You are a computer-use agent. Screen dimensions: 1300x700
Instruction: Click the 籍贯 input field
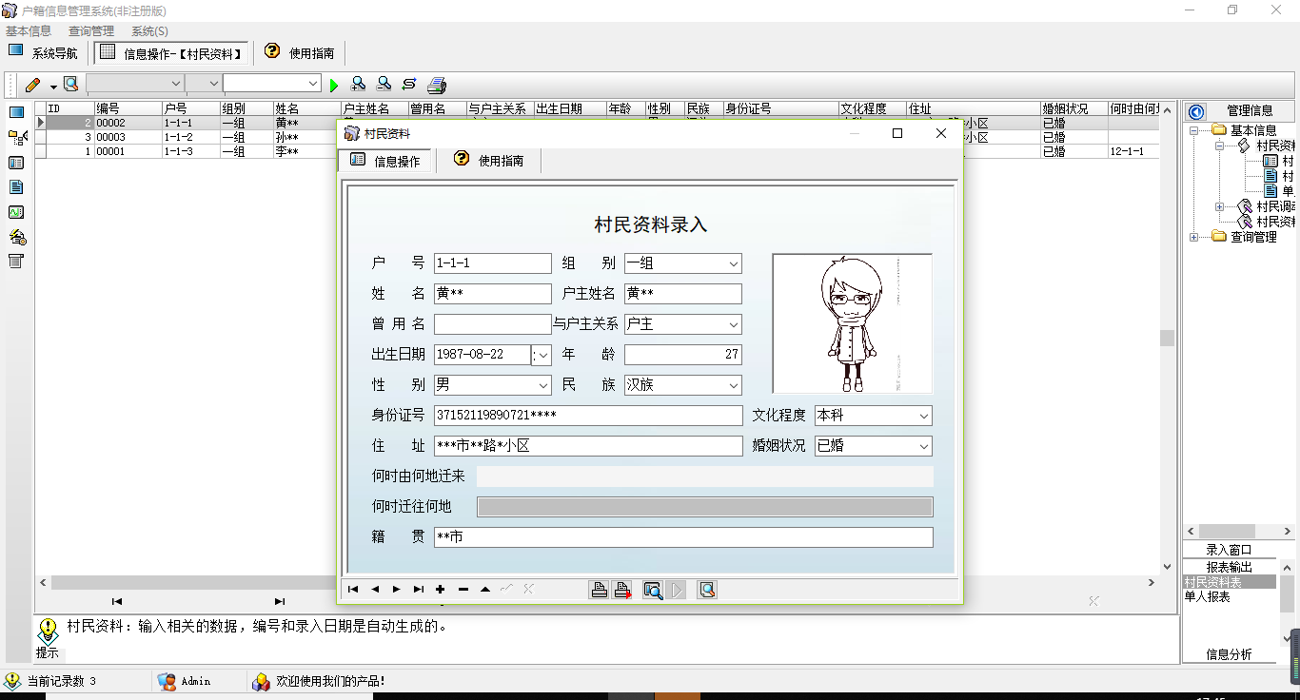point(682,537)
